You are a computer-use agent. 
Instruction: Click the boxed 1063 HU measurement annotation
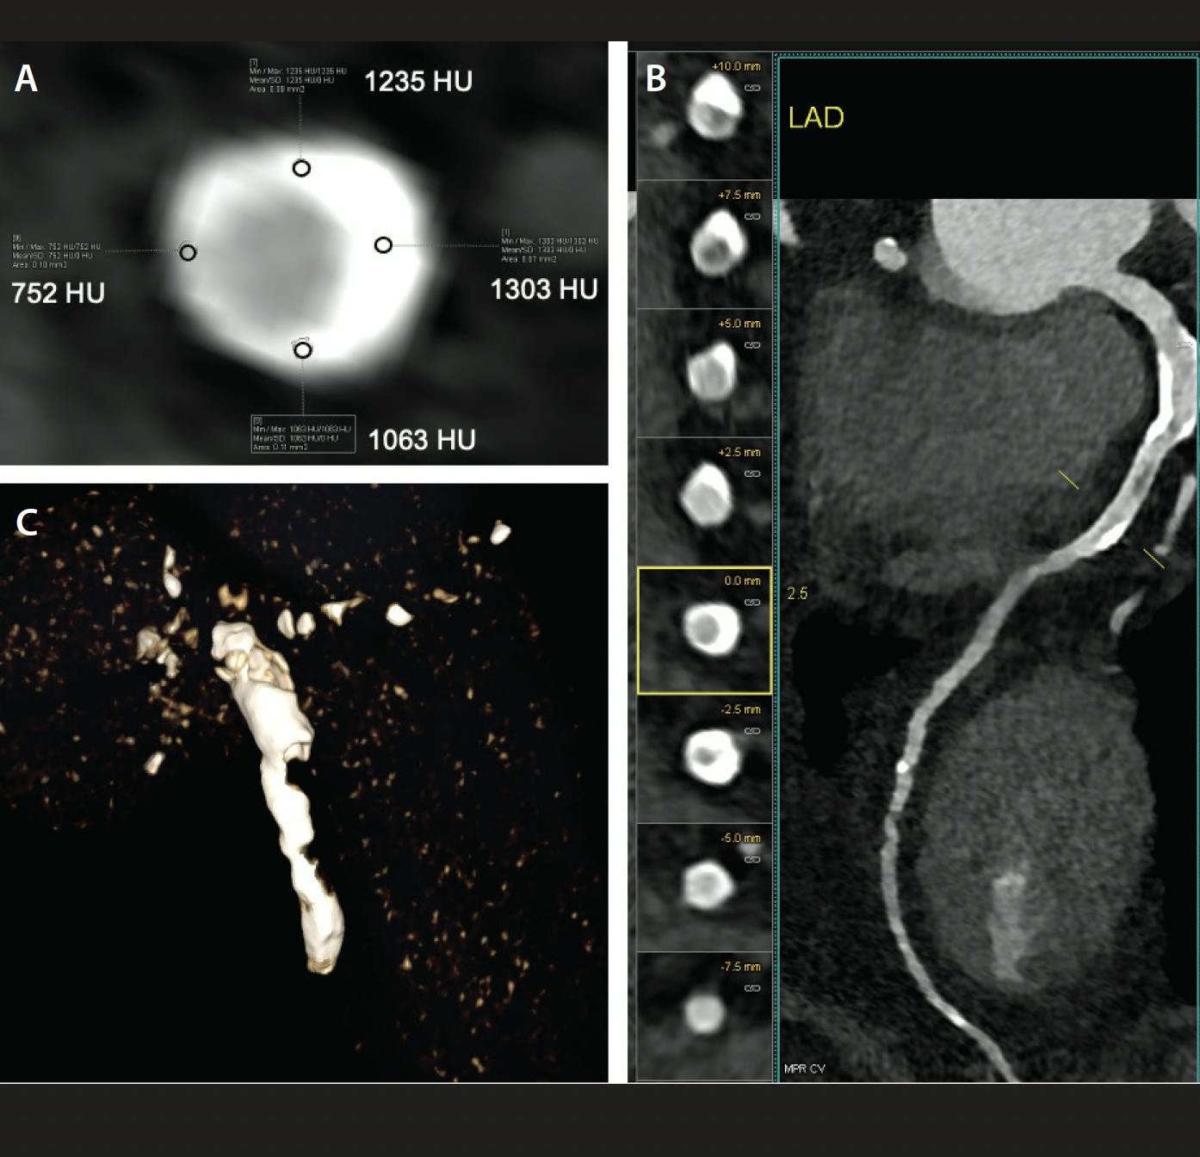coord(302,434)
